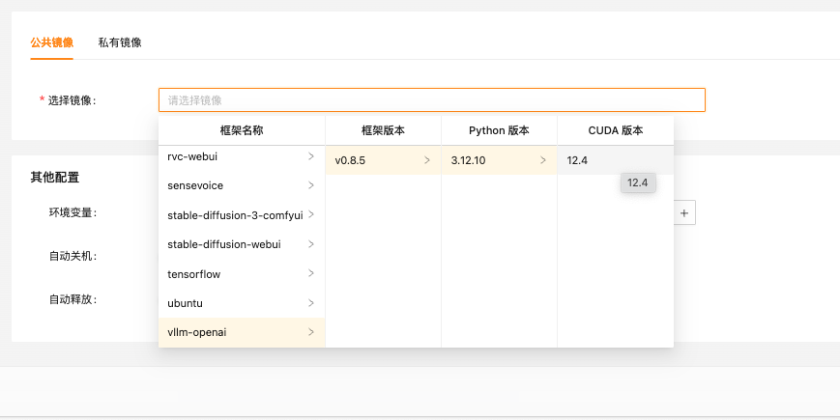Choose Python version 3.12.10
The width and height of the screenshot is (840, 420).
[x=468, y=160]
